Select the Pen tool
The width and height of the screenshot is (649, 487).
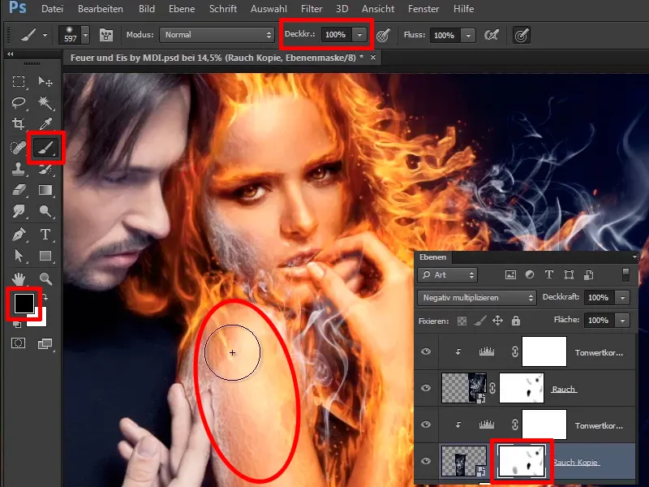[19, 235]
